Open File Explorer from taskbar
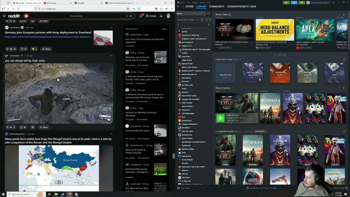This screenshot has height=197, width=350. tap(56, 194)
